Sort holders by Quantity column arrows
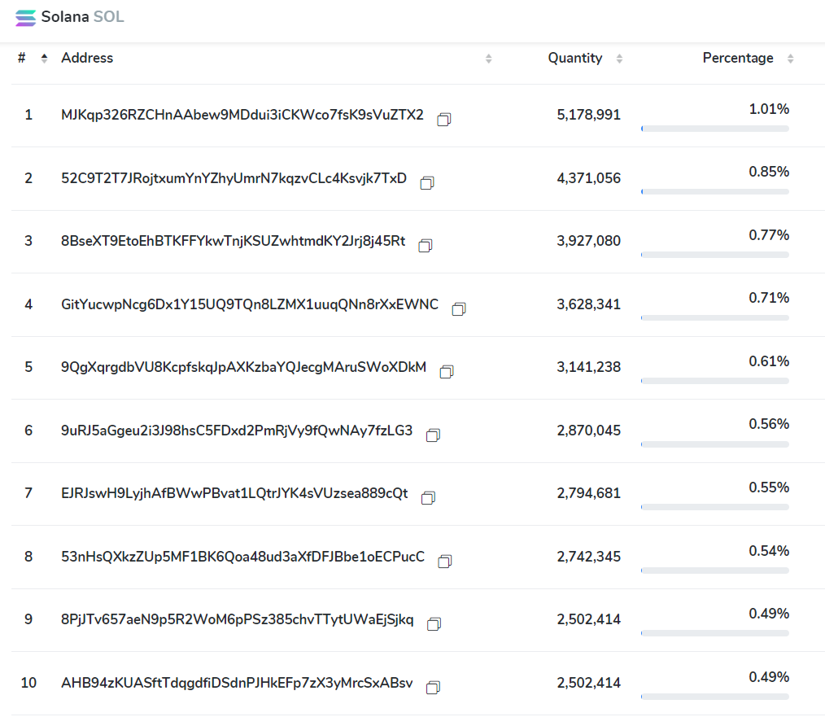Image resolution: width=825 pixels, height=717 pixels. click(x=619, y=59)
